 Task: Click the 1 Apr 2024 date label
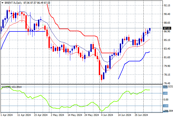click(7, 115)
